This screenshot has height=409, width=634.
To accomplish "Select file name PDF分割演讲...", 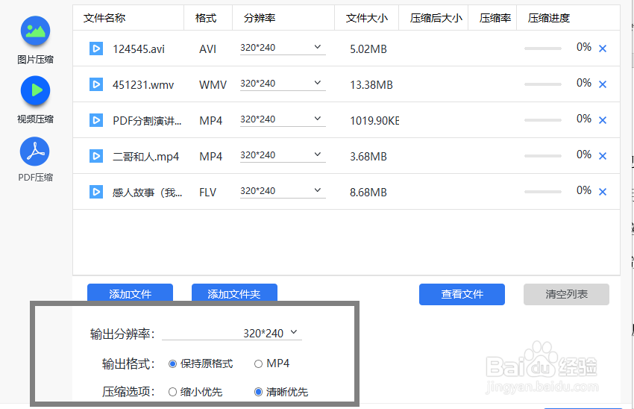I will [147, 121].
